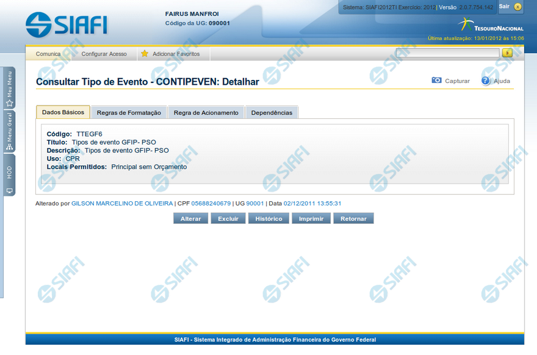The height and width of the screenshot is (355, 537).
Task: Open the Comunica menu item
Action: pyautogui.click(x=48, y=54)
